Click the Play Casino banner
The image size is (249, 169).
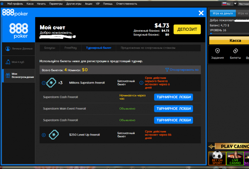click(229, 146)
